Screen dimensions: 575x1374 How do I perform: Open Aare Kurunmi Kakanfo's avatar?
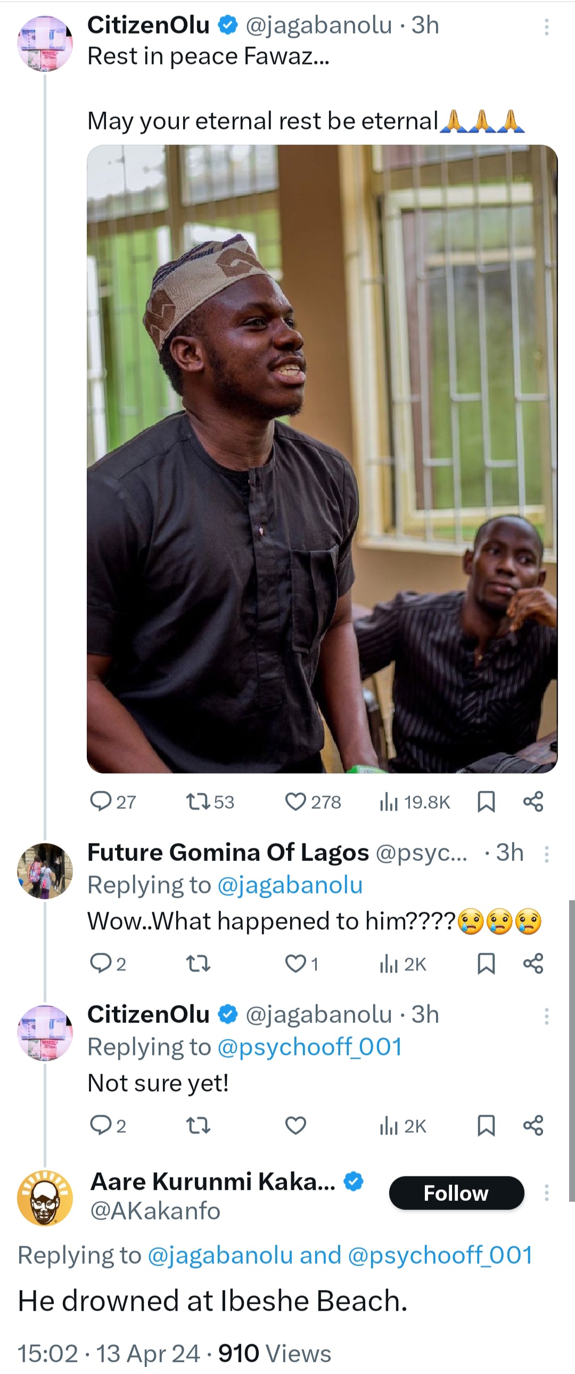click(x=45, y=1198)
